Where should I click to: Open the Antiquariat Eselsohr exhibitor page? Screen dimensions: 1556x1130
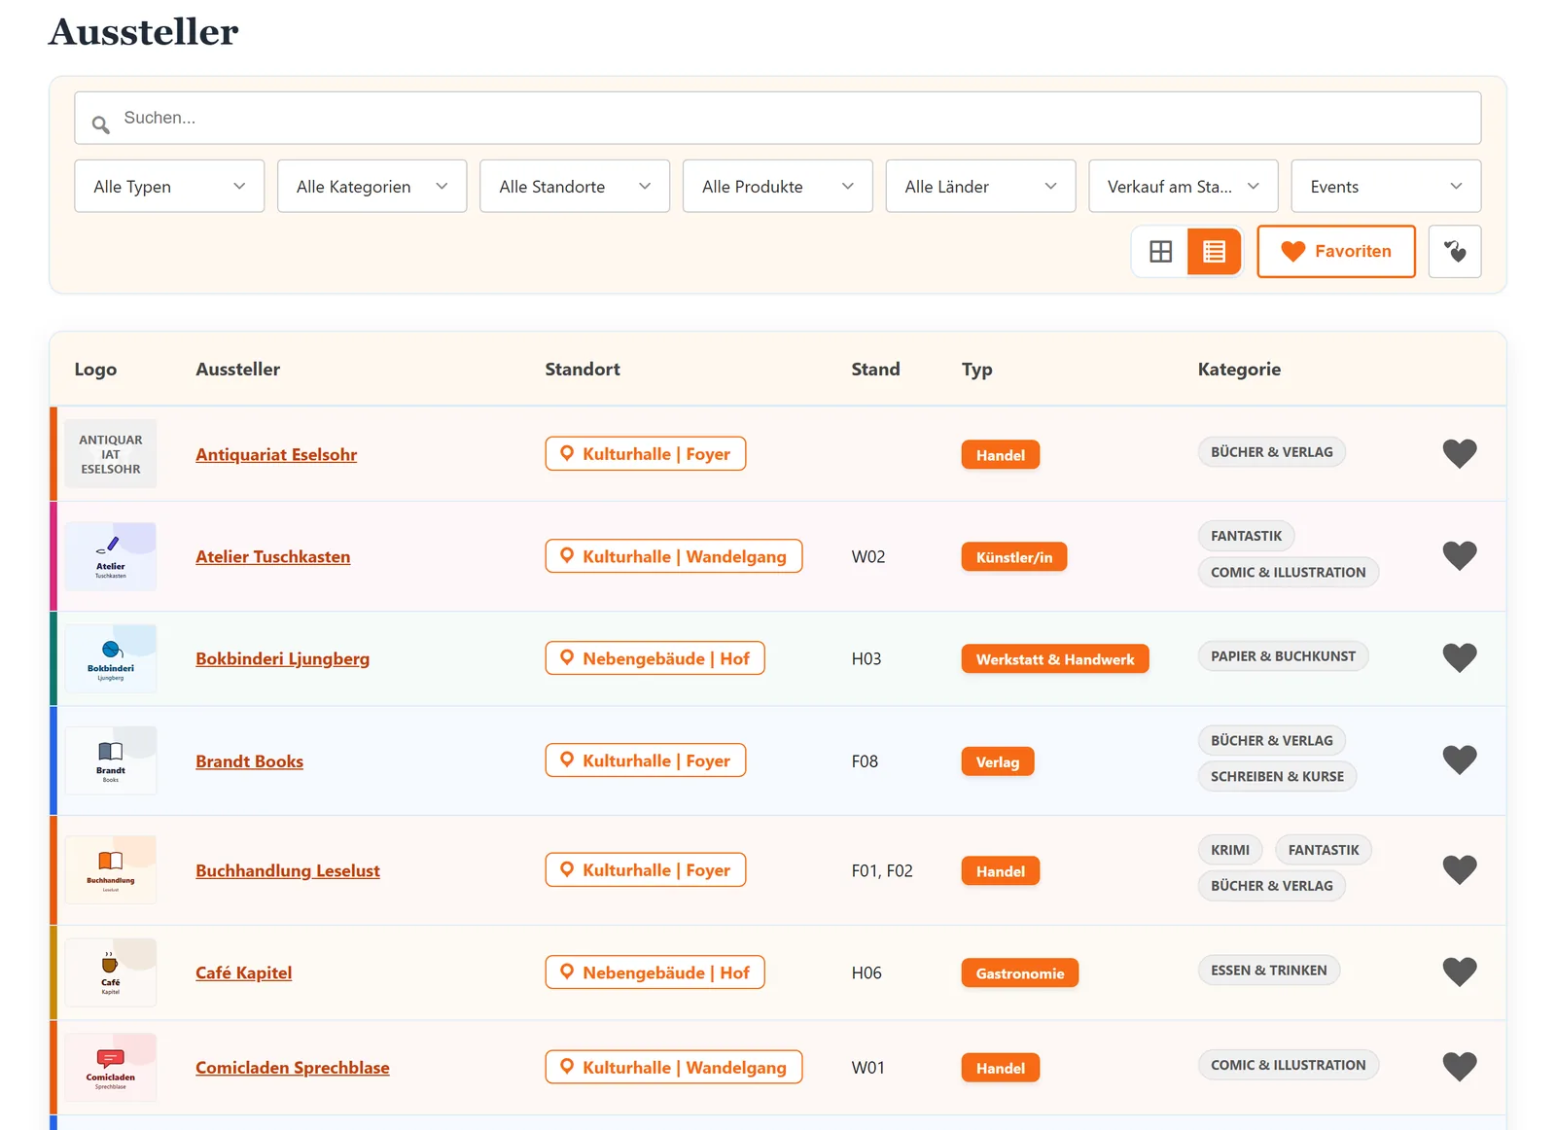276,454
